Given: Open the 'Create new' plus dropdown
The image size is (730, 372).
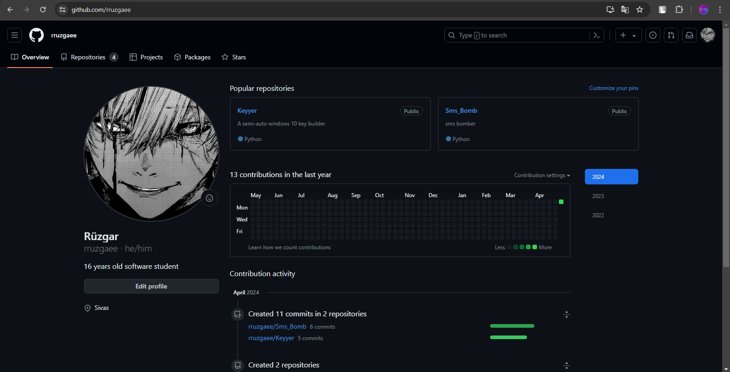Looking at the screenshot, I should click(628, 35).
